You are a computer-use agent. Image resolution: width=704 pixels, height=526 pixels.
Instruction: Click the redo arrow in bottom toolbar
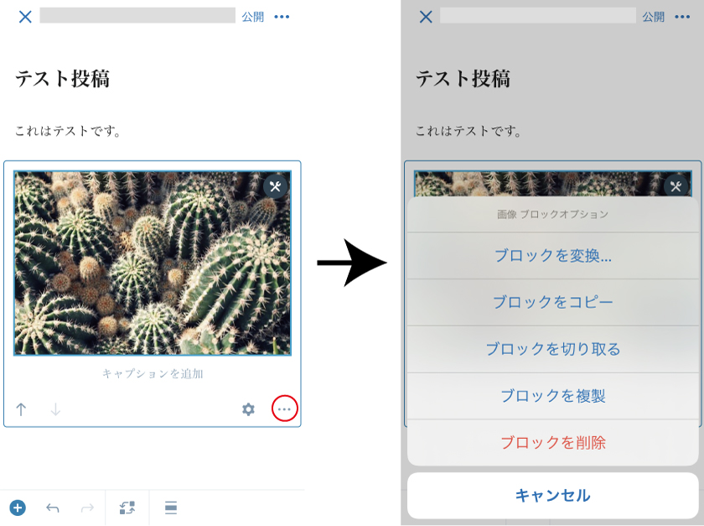(x=87, y=508)
